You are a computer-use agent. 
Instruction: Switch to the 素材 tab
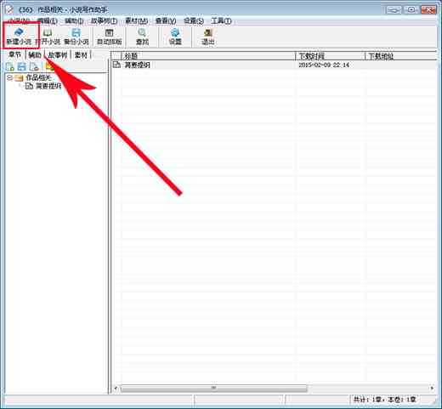[x=81, y=54]
